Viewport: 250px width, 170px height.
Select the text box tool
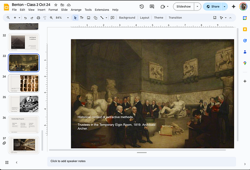(x=82, y=18)
